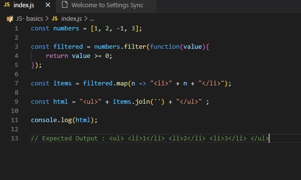Image resolution: width=301 pixels, height=180 pixels.
Task: Click the JS icon on index.js tab
Action: 7,5
